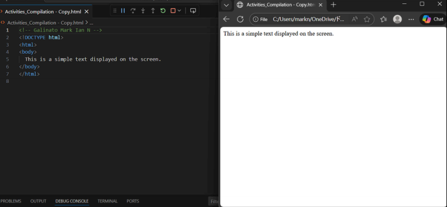Expand the stop button dropdown arrow
Screen dimensions: 447x207
tap(179, 11)
